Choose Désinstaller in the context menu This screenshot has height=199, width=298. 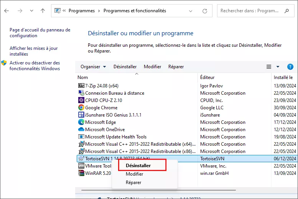tap(138, 166)
